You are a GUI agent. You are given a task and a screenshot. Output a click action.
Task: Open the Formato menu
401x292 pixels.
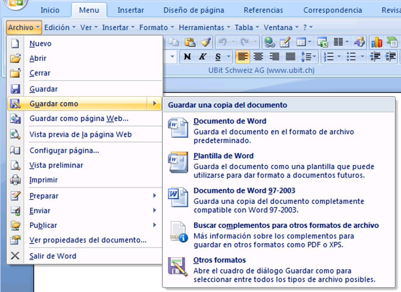tap(156, 27)
